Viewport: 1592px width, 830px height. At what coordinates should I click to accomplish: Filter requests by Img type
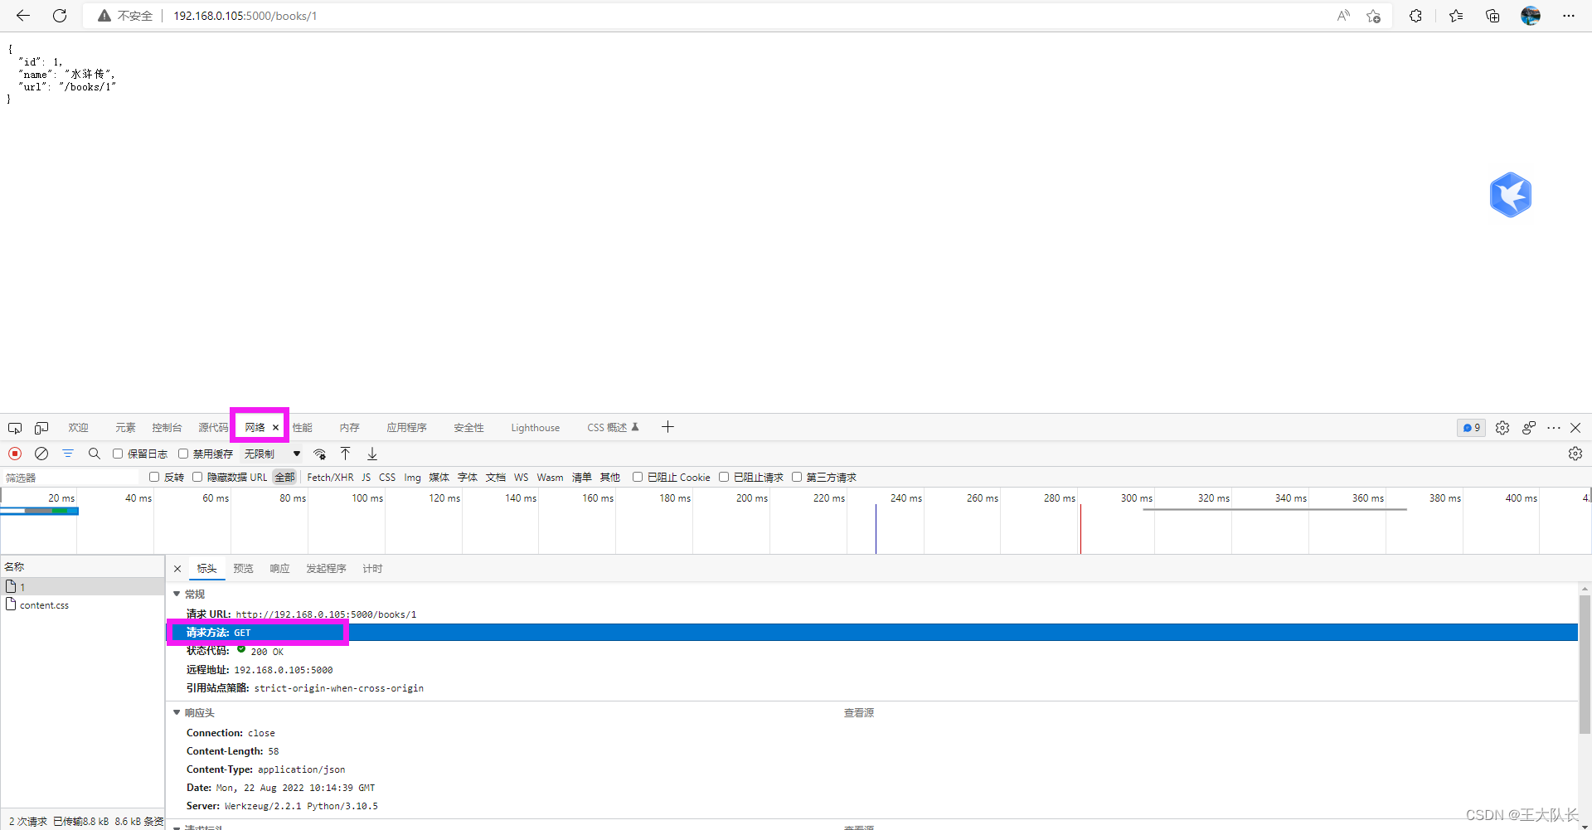coord(412,478)
